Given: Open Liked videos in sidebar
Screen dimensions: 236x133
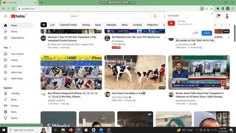Looking at the screenshot, I should [x=17, y=79].
